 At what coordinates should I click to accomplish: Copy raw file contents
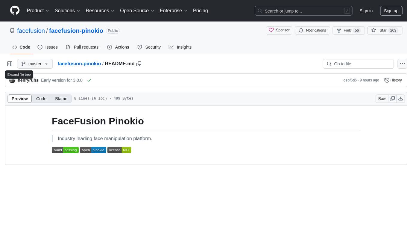click(392, 99)
